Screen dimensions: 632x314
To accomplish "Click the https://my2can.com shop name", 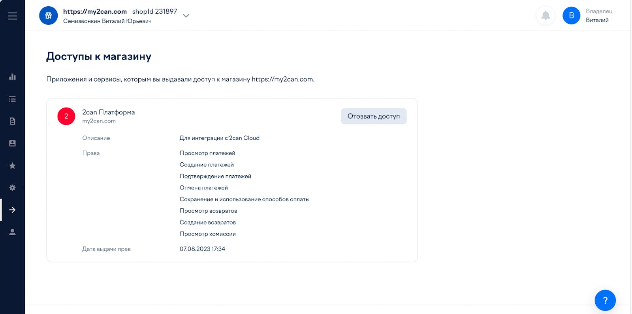I will pyautogui.click(x=95, y=11).
